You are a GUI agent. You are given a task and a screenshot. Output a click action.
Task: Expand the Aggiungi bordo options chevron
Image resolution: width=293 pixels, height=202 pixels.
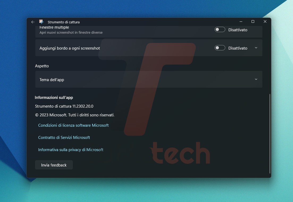pos(256,48)
